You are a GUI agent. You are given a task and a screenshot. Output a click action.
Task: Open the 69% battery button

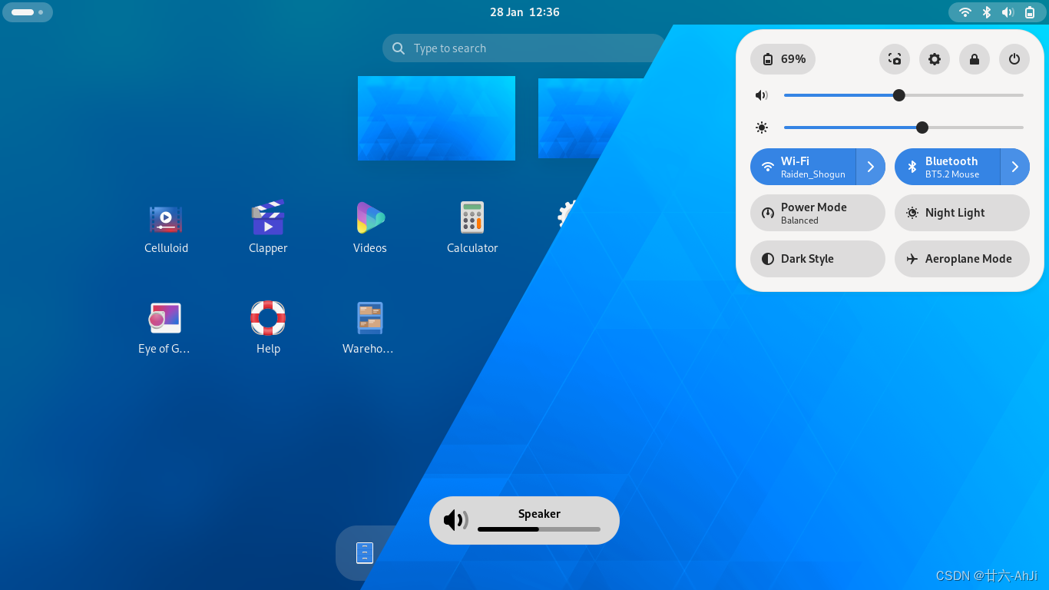click(783, 59)
